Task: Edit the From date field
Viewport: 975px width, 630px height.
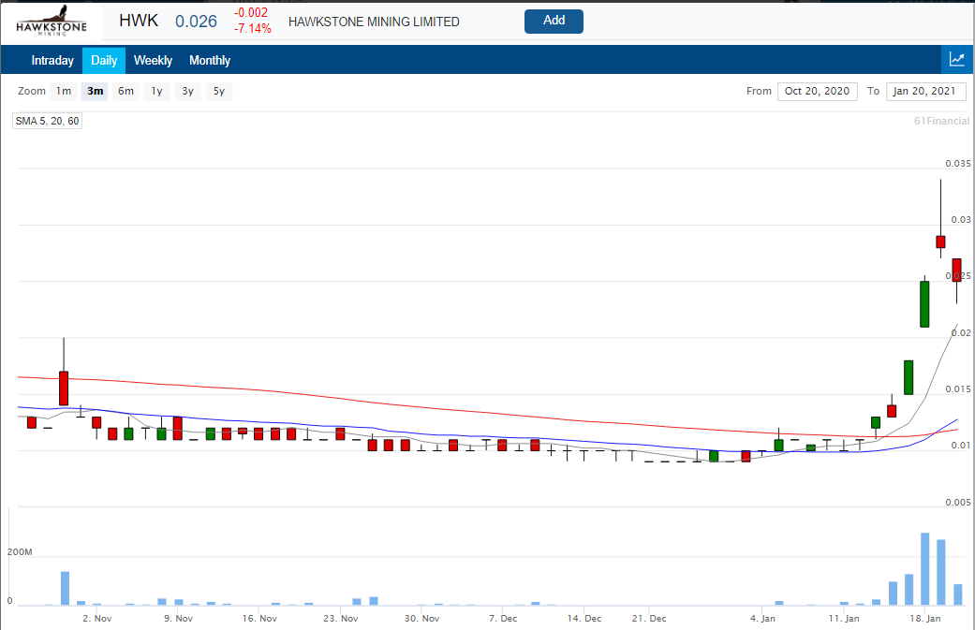Action: click(x=817, y=92)
